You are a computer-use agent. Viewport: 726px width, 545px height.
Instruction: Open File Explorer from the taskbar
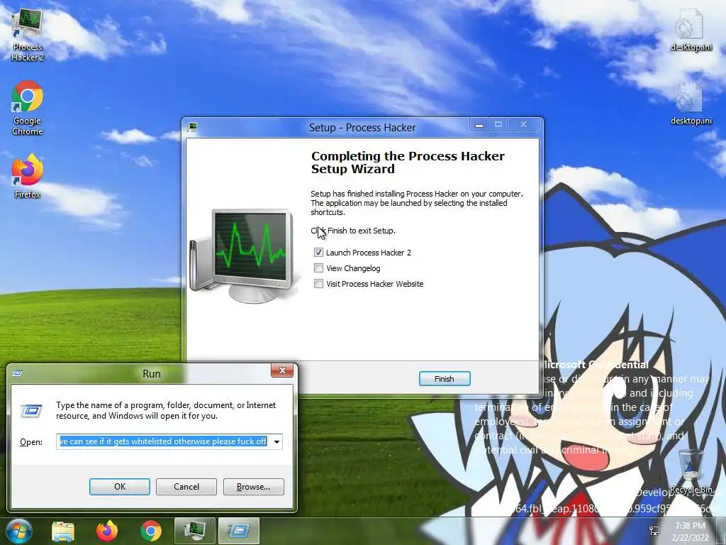(62, 531)
